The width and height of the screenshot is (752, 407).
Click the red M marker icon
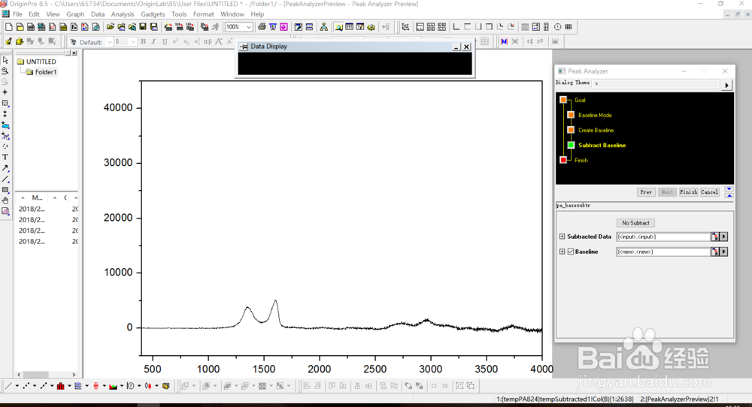[x=504, y=41]
